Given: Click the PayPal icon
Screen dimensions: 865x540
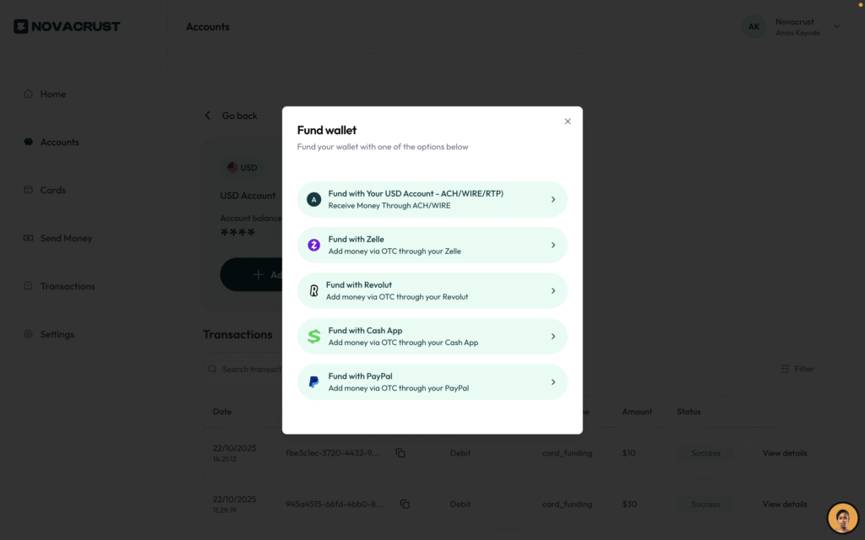Looking at the screenshot, I should coord(313,381).
